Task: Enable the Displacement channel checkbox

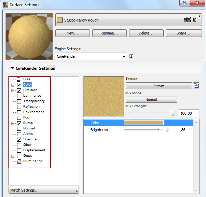Action: (x=19, y=151)
